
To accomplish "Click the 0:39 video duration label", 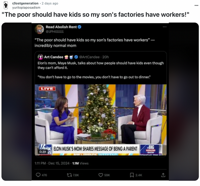I will (x=43, y=152).
